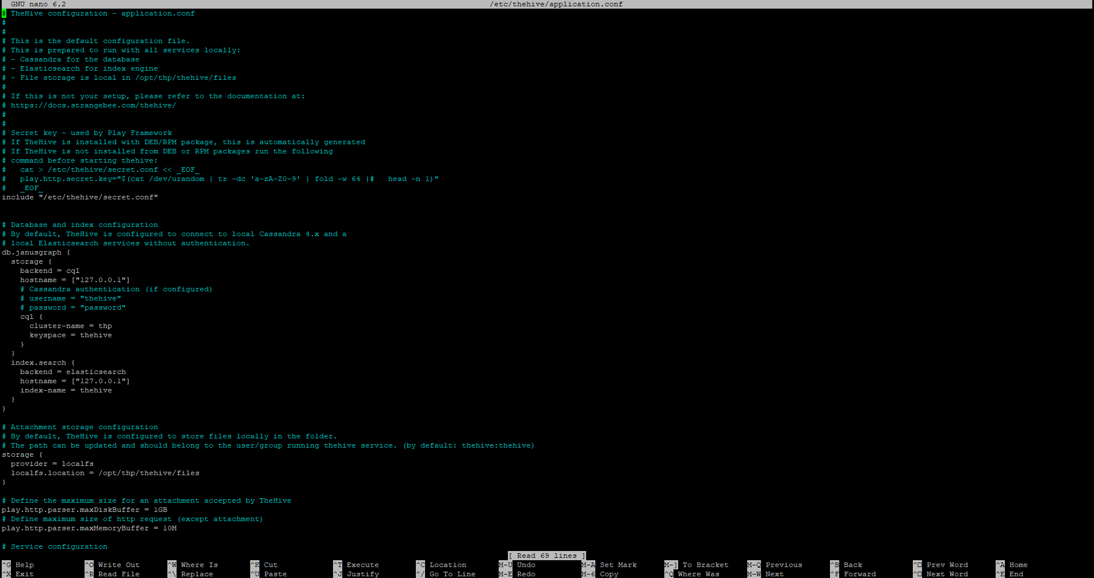Click the Help shortcut in nano footer
The image size is (1094, 578).
point(25,565)
